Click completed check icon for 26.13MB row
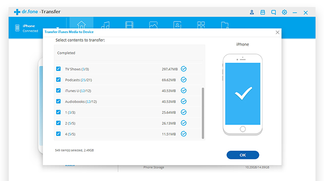The image size is (324, 181). (x=184, y=123)
